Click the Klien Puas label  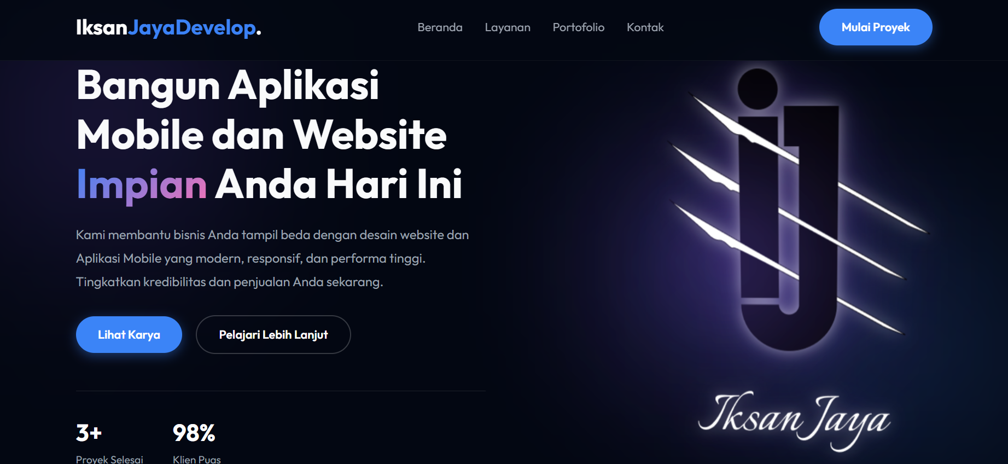click(x=197, y=459)
